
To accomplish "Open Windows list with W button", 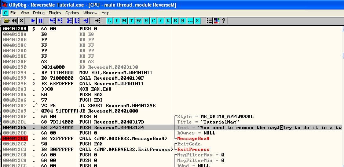I will (139, 21).
